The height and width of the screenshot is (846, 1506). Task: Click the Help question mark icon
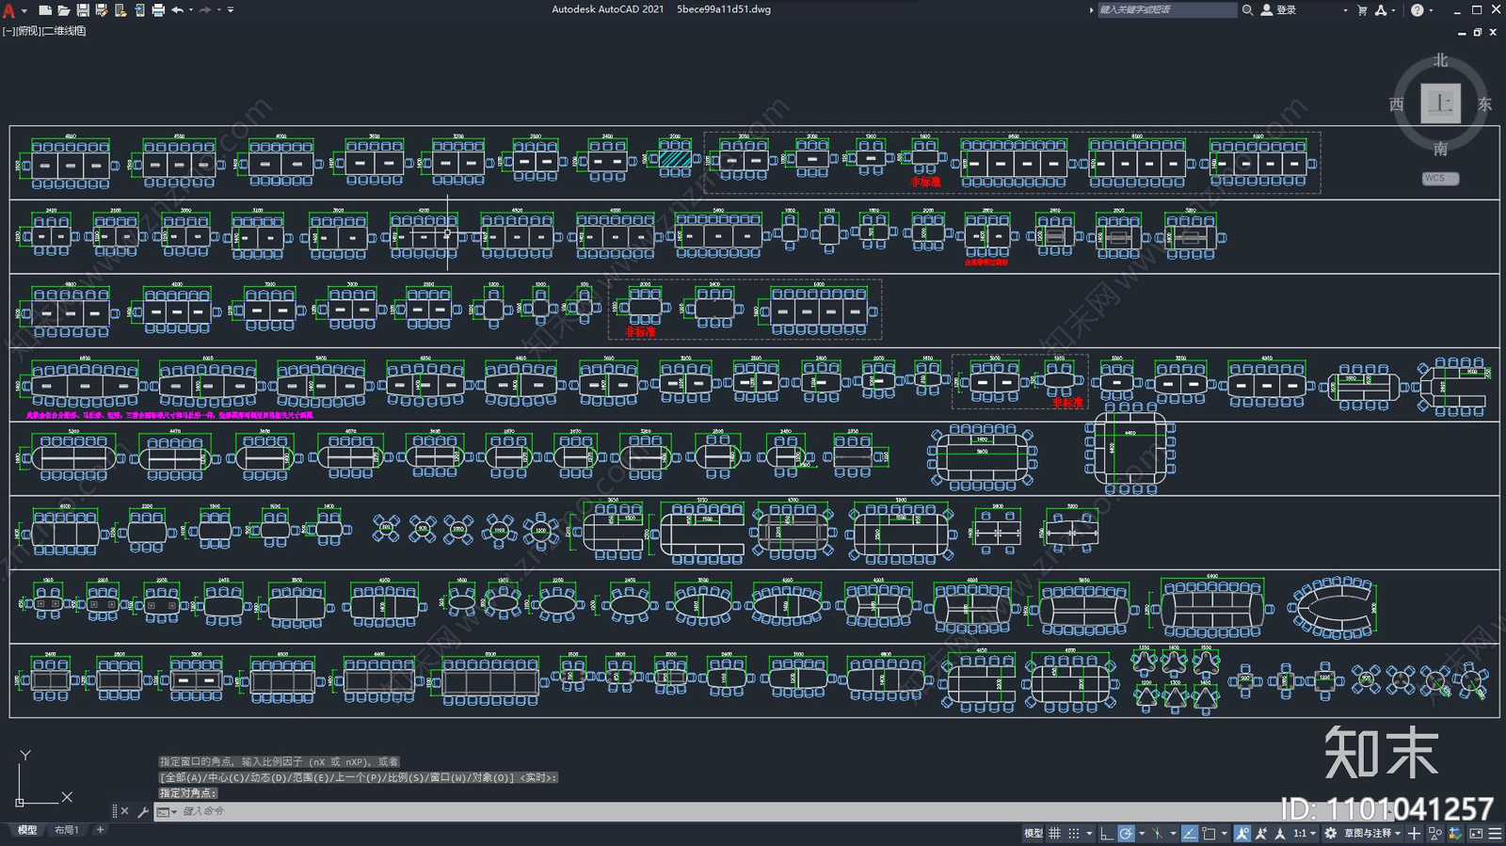(x=1417, y=10)
